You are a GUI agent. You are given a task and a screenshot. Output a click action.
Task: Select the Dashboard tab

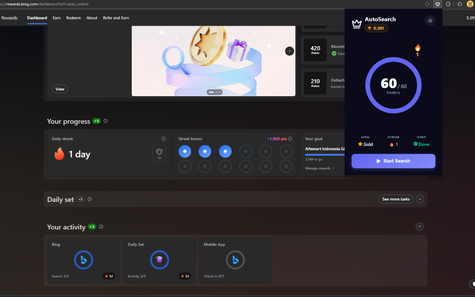(37, 18)
